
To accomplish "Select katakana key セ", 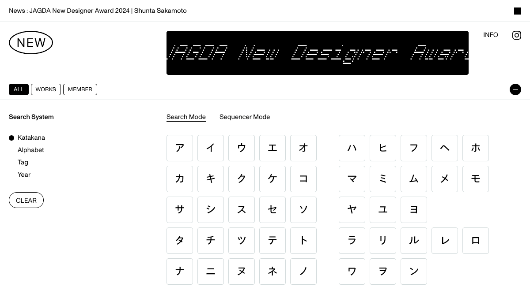I will click(x=273, y=210).
